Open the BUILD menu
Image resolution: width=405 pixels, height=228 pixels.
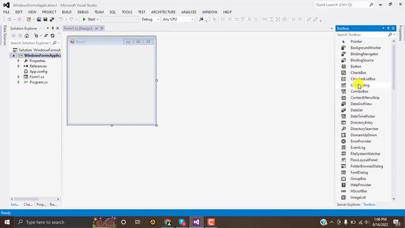tap(66, 12)
